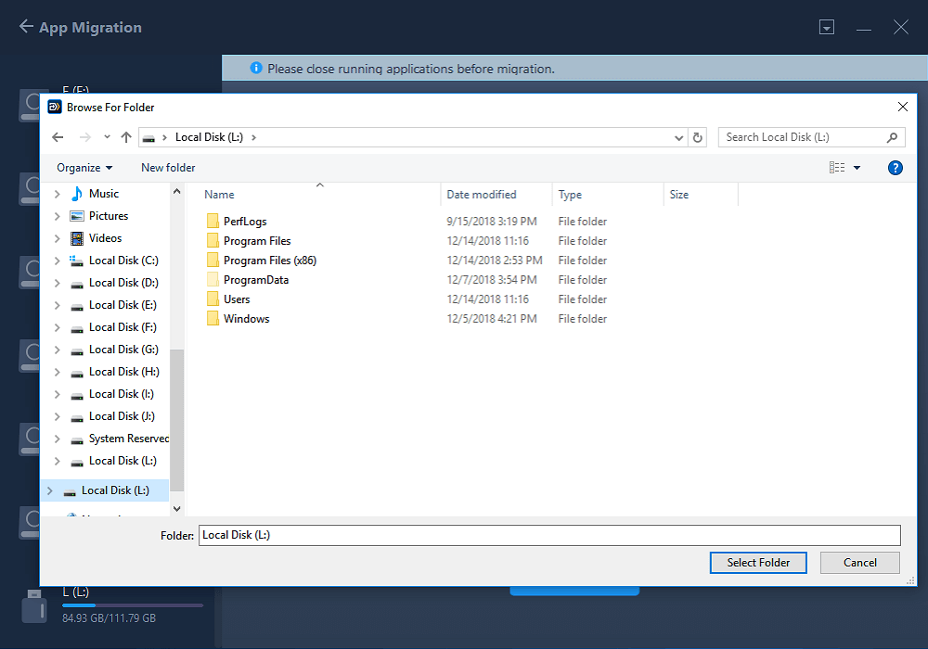Image resolution: width=928 pixels, height=649 pixels.
Task: Sort by Name column
Action: (219, 195)
